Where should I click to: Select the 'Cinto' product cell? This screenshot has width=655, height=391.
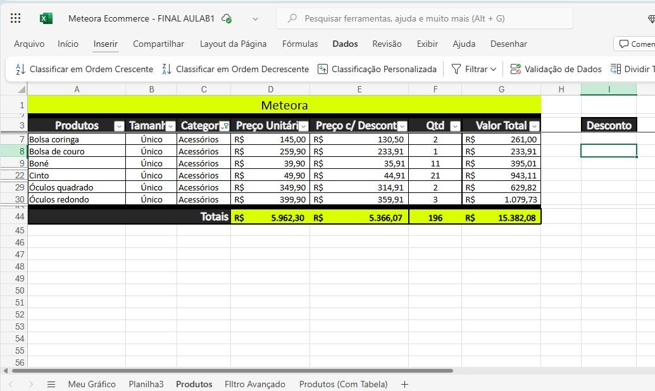[77, 175]
